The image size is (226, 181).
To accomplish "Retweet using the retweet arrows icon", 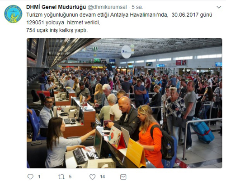I will tap(61, 176).
